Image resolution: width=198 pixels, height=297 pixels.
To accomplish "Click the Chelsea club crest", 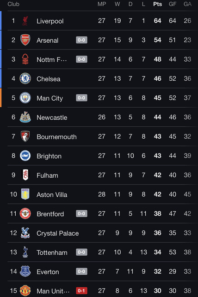I will [x=25, y=78].
